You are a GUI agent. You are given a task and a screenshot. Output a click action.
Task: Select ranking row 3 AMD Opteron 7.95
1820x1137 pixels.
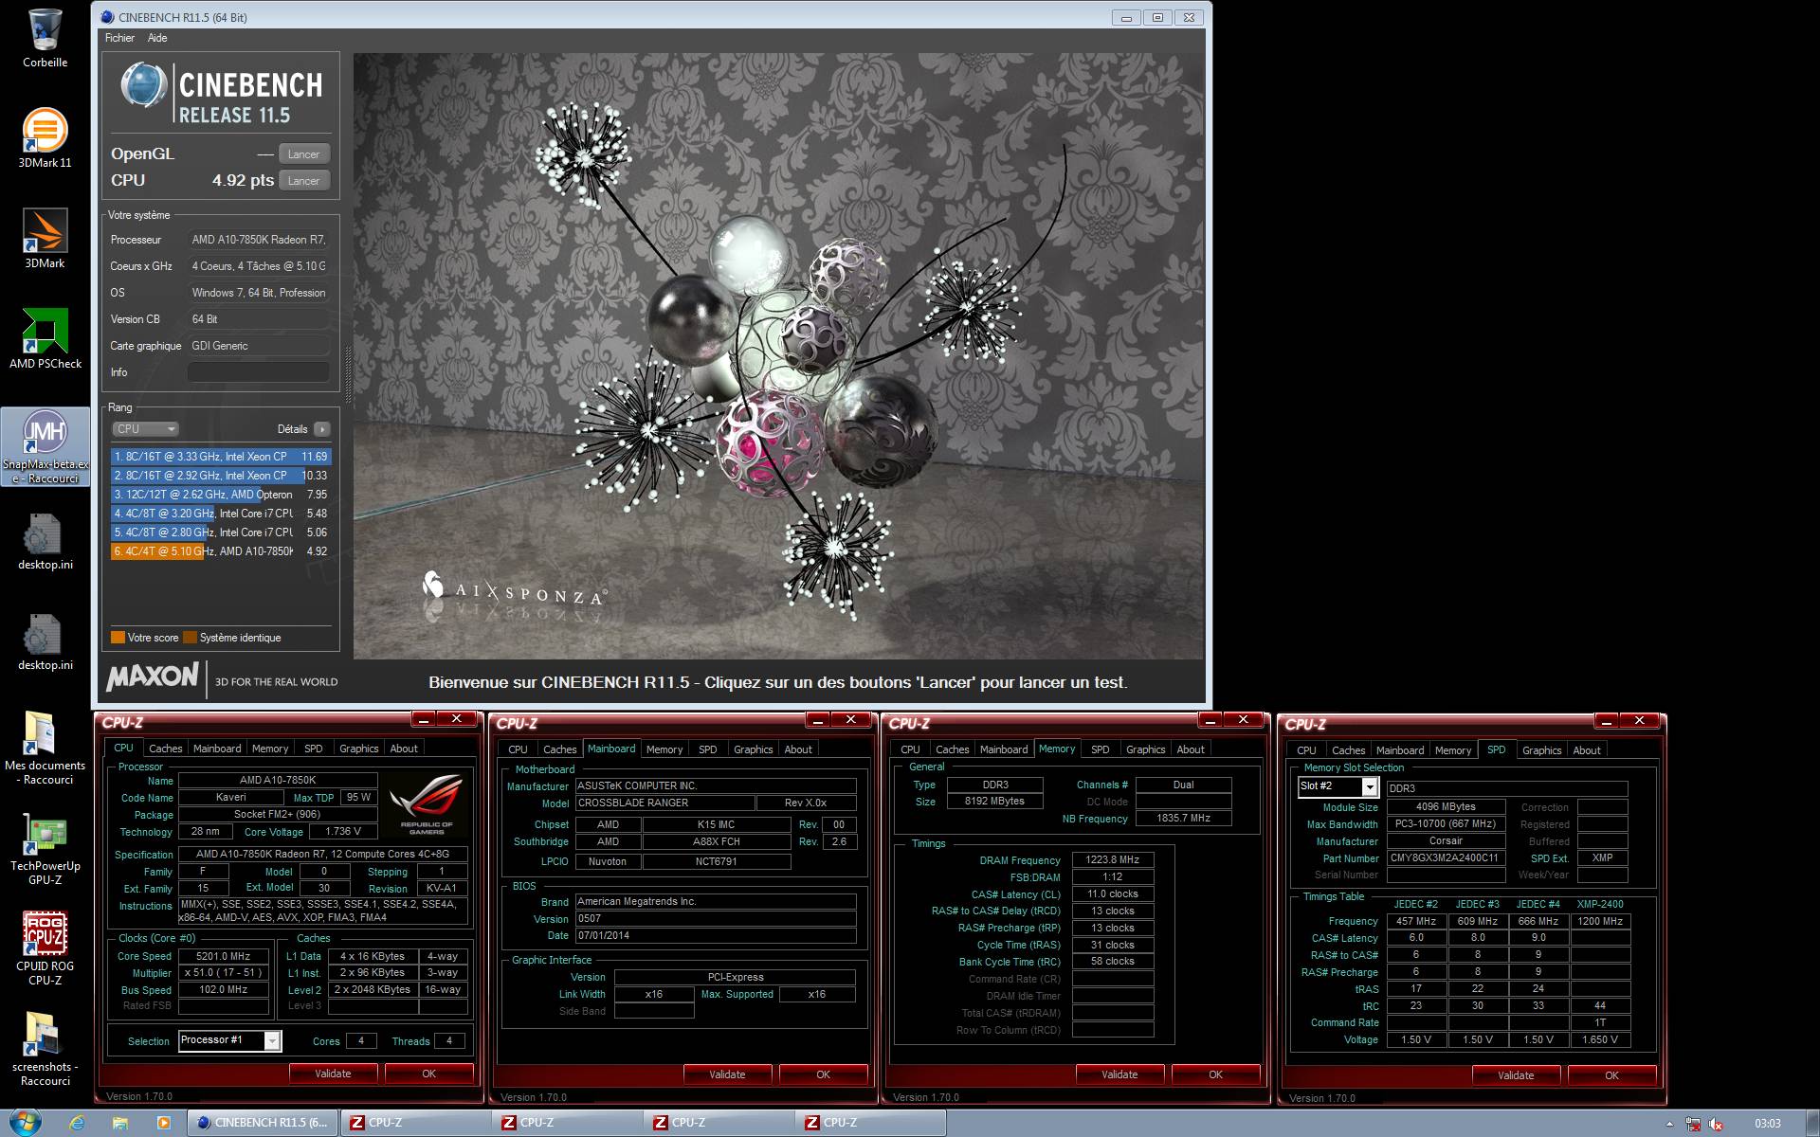[x=221, y=495]
